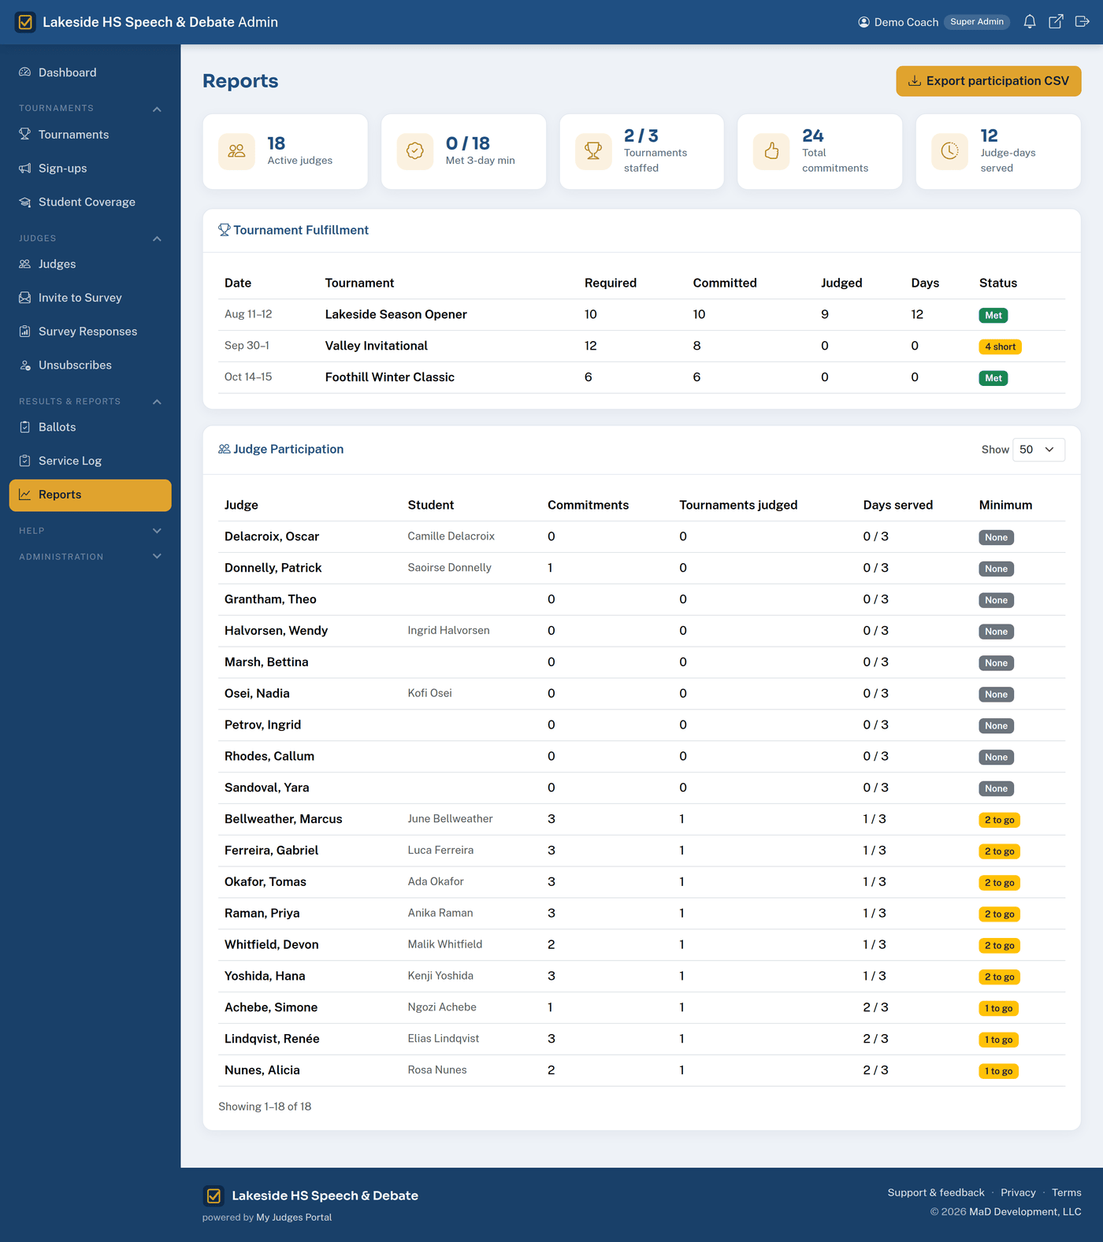This screenshot has width=1103, height=1242.
Task: Open Tournaments in the sidebar
Action: click(90, 135)
